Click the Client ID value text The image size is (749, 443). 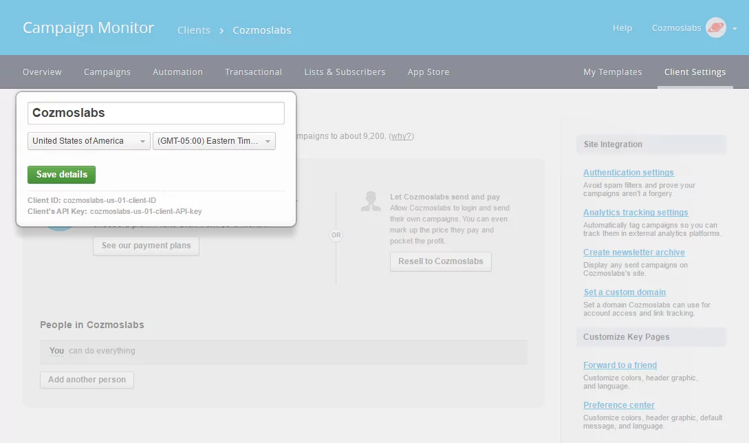pyautogui.click(x=109, y=200)
